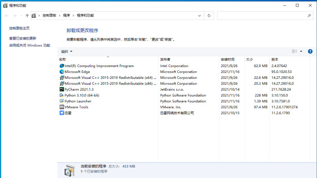The width and height of the screenshot is (317, 178).
Task: Click the Visual C++ (x86) installer icon
Action: (62, 83)
